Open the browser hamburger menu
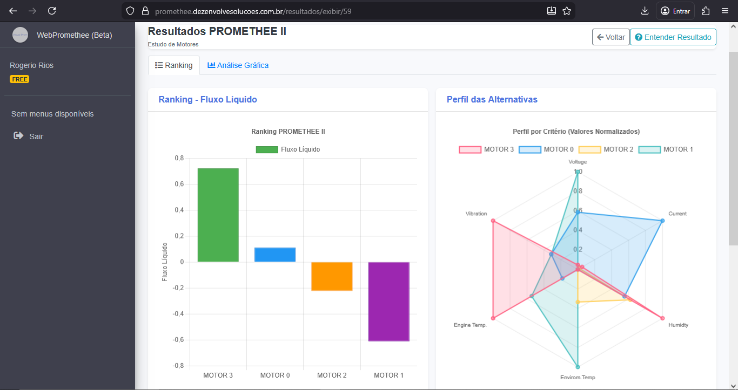 click(x=725, y=11)
